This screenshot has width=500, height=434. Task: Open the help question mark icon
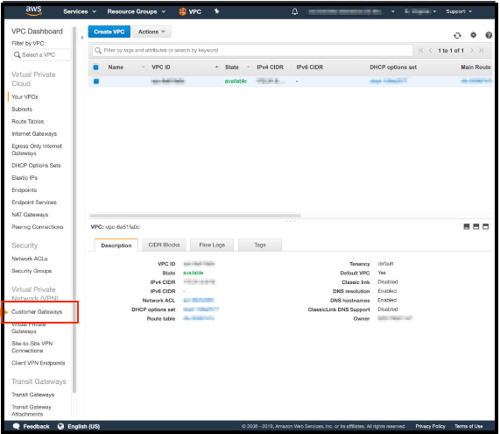click(x=489, y=35)
